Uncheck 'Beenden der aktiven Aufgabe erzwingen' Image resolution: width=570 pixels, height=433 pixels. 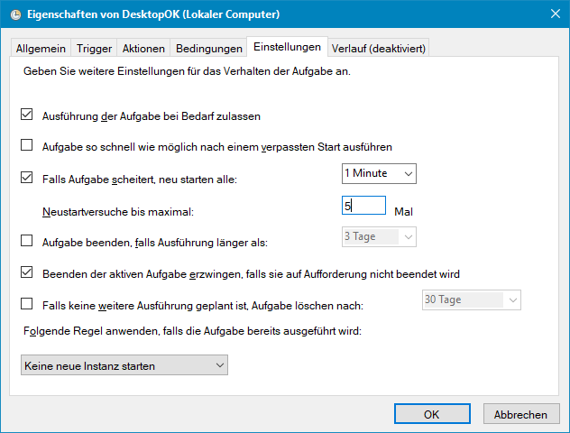click(26, 272)
